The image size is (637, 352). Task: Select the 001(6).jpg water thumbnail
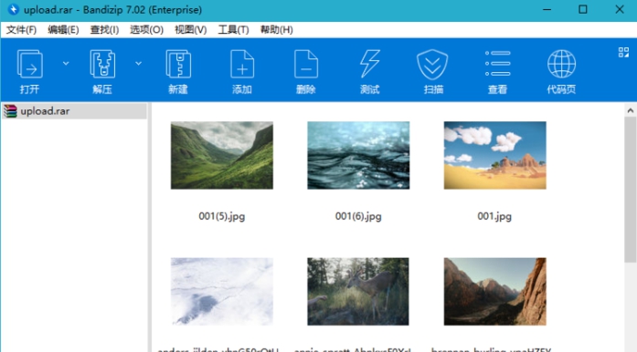tap(358, 155)
